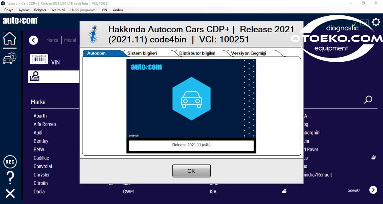Screen dimensions: 383x204
Task: Open the vehicle settings car-gear icon
Action: [x=10, y=58]
